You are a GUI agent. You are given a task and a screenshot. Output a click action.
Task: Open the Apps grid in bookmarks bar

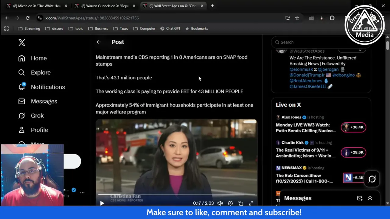click(6, 29)
